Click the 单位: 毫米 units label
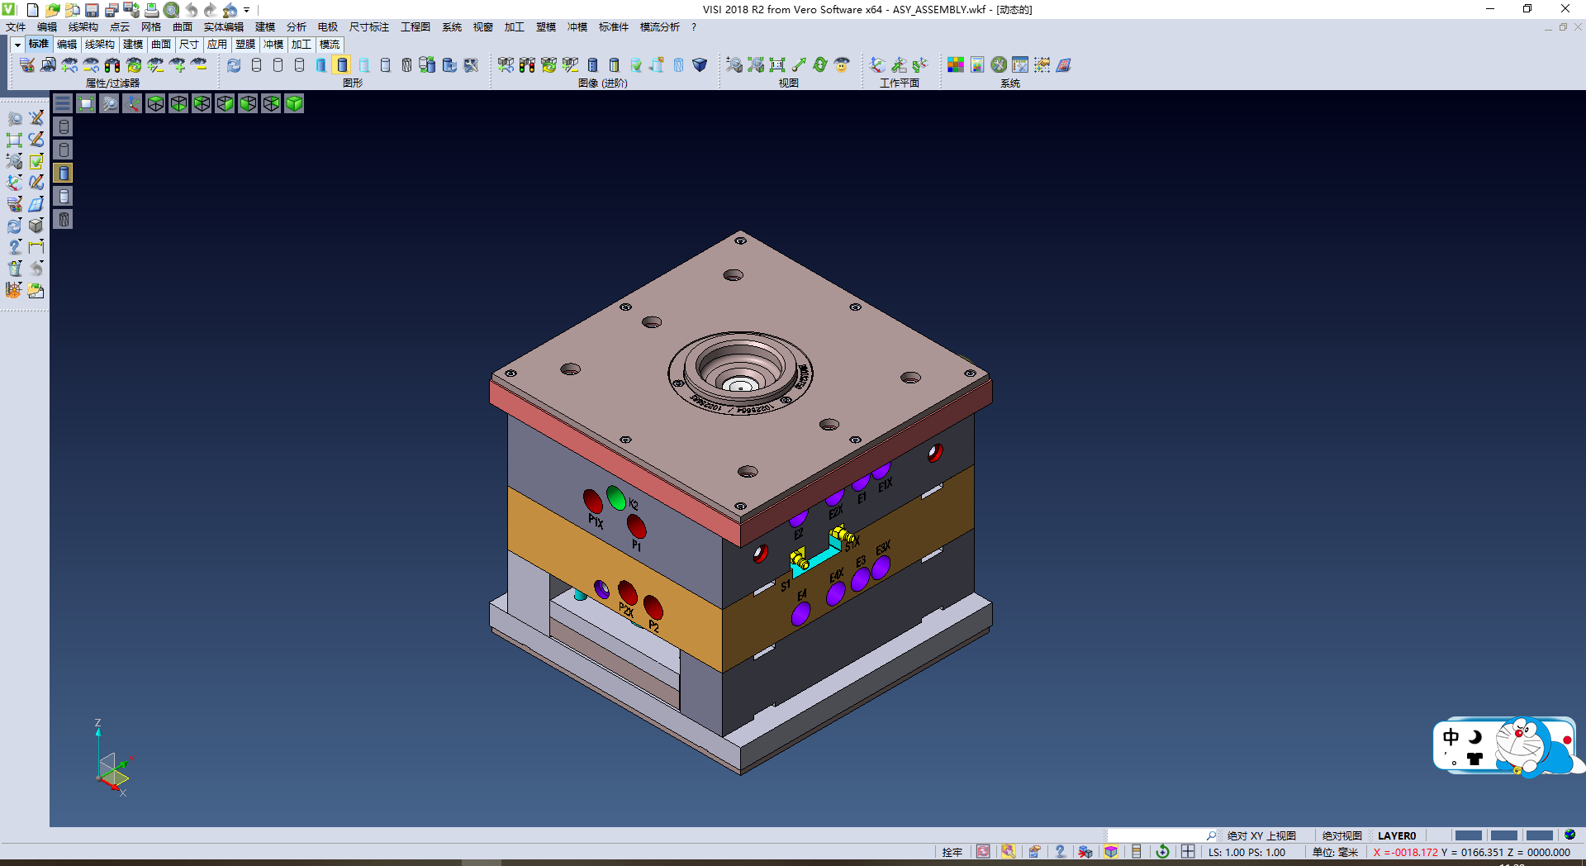The height and width of the screenshot is (866, 1586). pyautogui.click(x=1335, y=852)
